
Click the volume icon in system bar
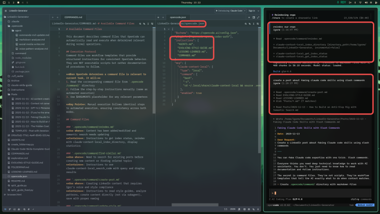[x=366, y=2]
